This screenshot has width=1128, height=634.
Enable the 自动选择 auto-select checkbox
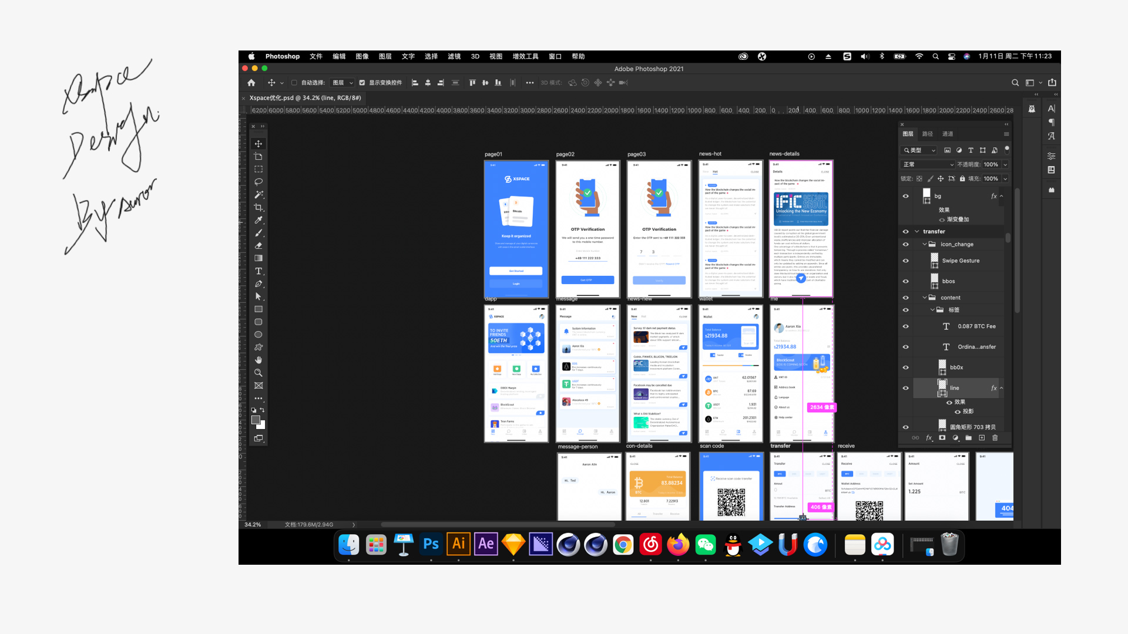pos(294,83)
